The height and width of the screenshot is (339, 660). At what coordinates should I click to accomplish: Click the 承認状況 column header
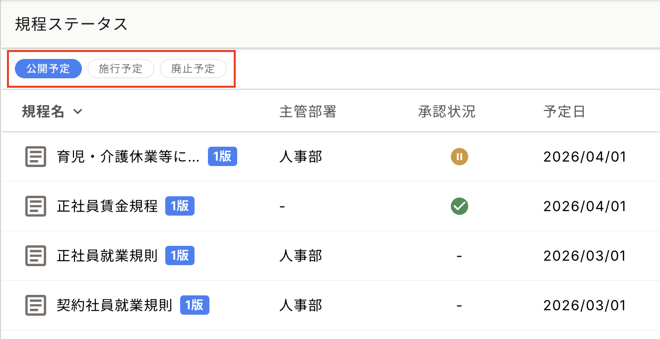(447, 112)
